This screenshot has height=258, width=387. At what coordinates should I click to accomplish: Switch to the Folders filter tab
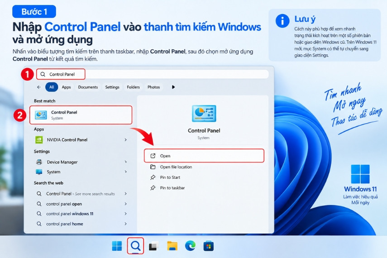pos(133,87)
